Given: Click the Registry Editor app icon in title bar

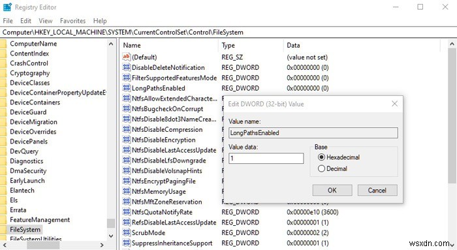Looking at the screenshot, I should [7, 7].
